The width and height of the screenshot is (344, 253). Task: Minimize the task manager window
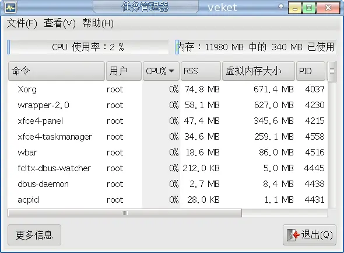click(x=295, y=8)
